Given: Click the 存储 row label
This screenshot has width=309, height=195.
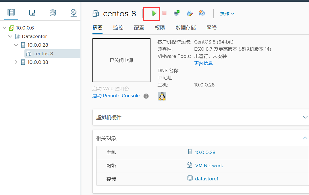Looking at the screenshot, I should click(111, 179).
